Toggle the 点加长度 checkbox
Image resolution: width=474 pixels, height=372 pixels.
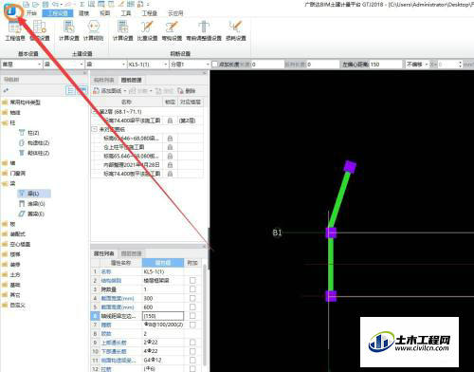tap(214, 65)
